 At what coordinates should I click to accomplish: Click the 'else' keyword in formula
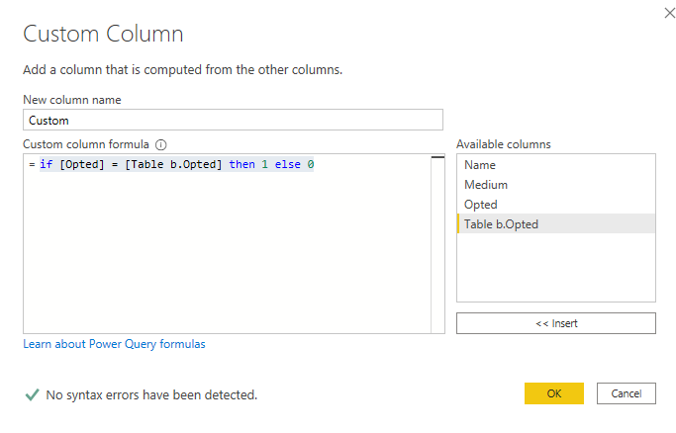288,164
